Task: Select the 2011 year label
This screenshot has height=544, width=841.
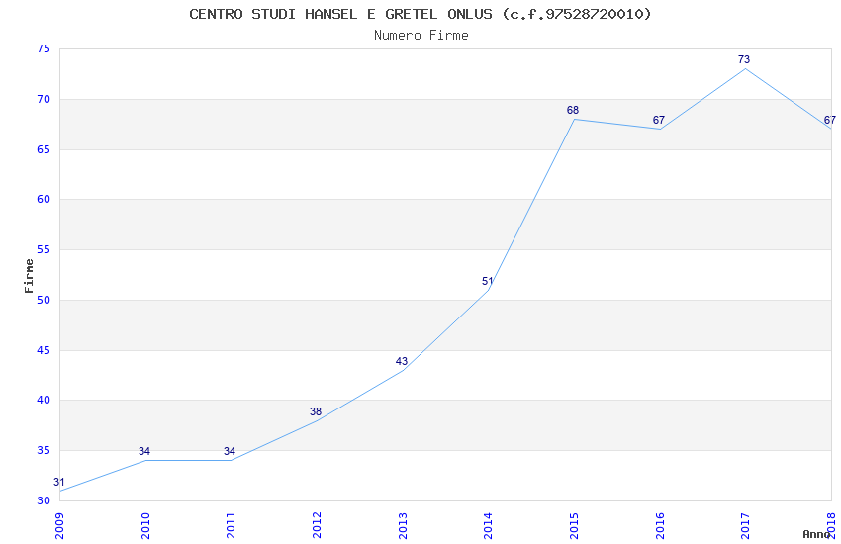Action: pyautogui.click(x=232, y=526)
